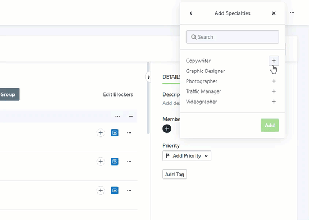
Task: Assign member on the second task row
Action: click(101, 162)
